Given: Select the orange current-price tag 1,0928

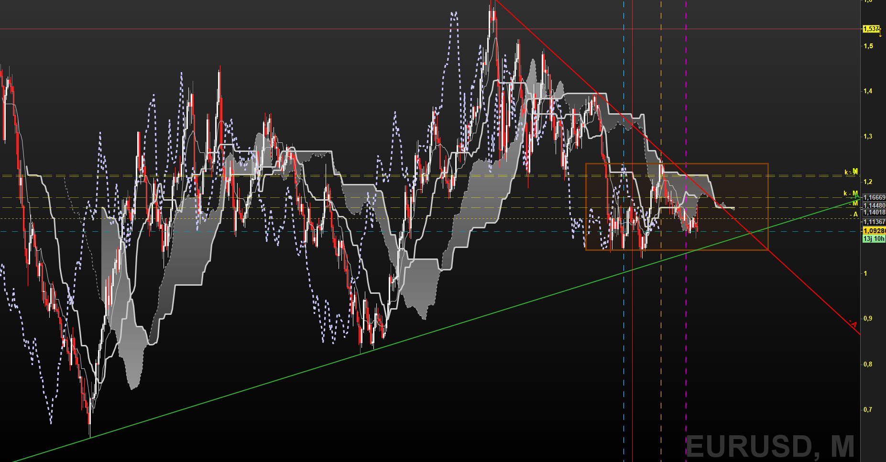Looking at the screenshot, I should pyautogui.click(x=874, y=231).
